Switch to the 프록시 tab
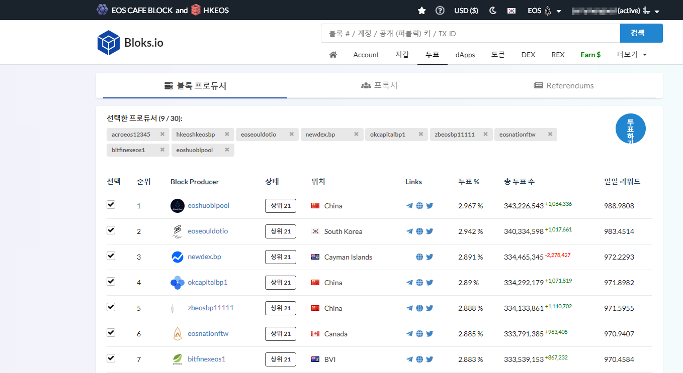 [379, 85]
